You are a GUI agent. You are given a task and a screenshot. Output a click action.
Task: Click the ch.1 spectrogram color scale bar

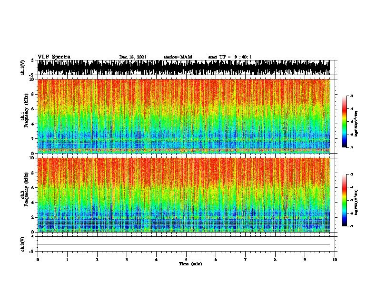[345, 122]
